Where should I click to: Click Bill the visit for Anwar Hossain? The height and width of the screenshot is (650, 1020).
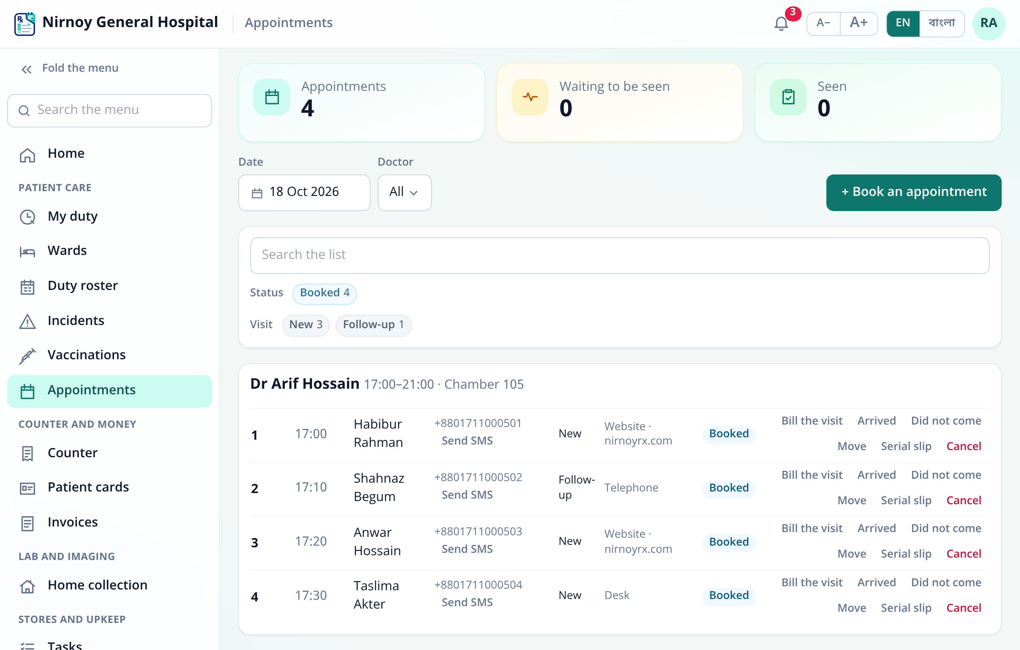[x=812, y=529]
